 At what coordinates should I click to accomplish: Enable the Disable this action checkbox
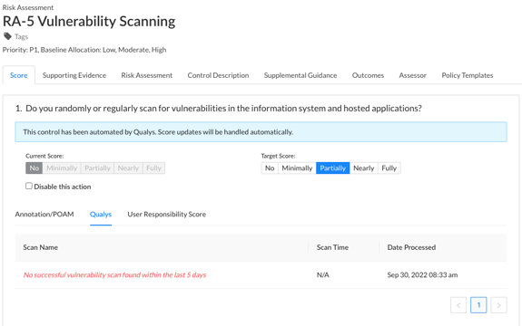29,186
